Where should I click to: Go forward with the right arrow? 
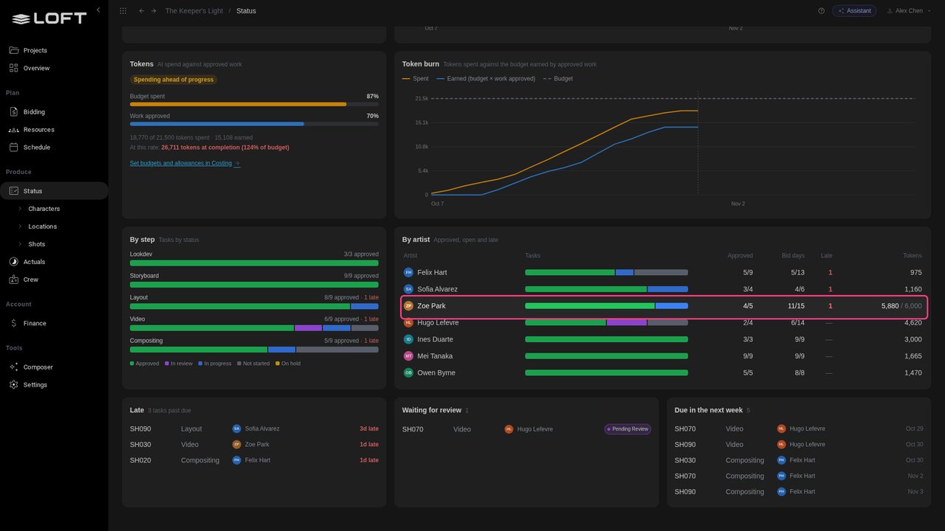click(x=154, y=11)
